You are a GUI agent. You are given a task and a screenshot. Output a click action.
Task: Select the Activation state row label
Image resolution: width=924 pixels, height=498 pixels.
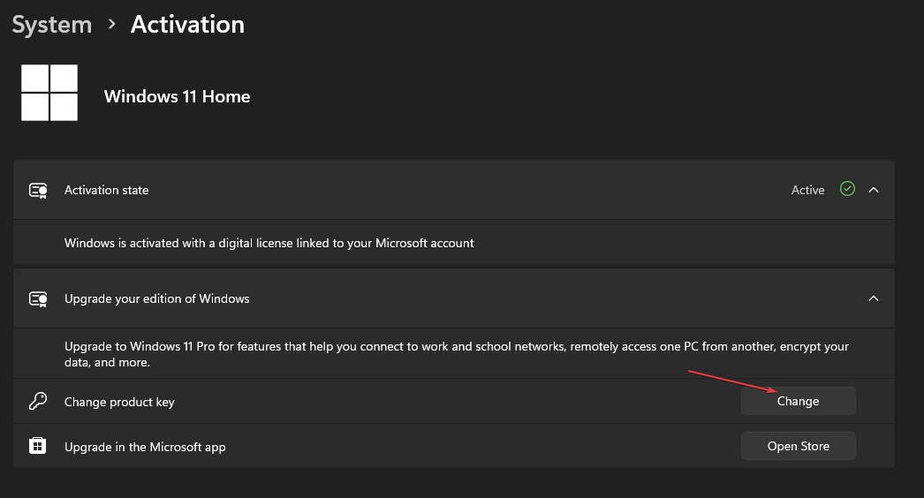tap(106, 190)
